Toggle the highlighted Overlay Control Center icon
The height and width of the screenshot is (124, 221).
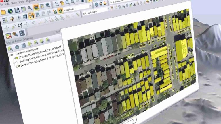click(36, 7)
